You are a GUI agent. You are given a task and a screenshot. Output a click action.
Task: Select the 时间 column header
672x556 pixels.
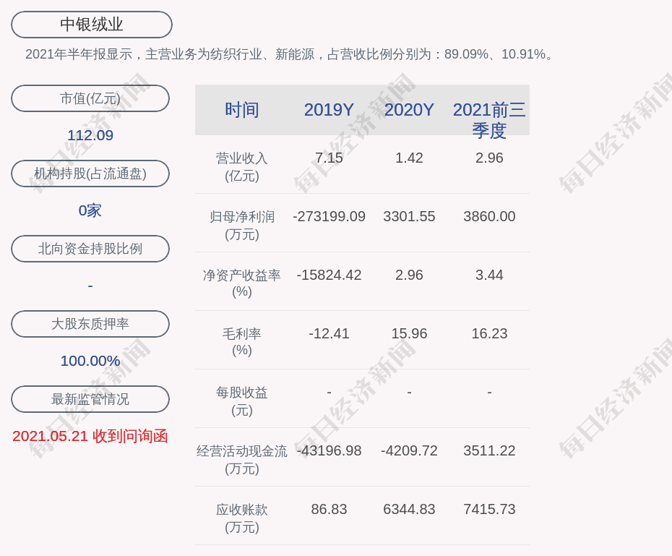tap(242, 110)
